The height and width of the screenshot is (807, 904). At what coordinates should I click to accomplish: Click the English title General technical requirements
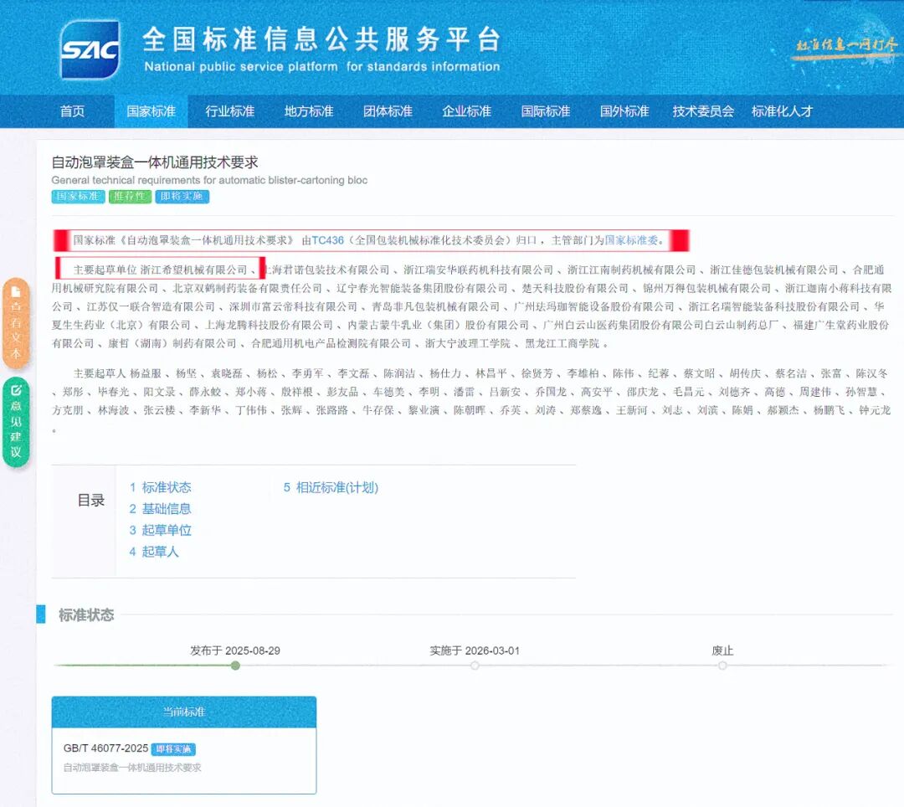pos(209,181)
